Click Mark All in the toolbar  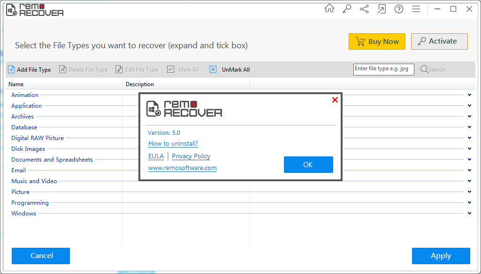[x=183, y=69]
